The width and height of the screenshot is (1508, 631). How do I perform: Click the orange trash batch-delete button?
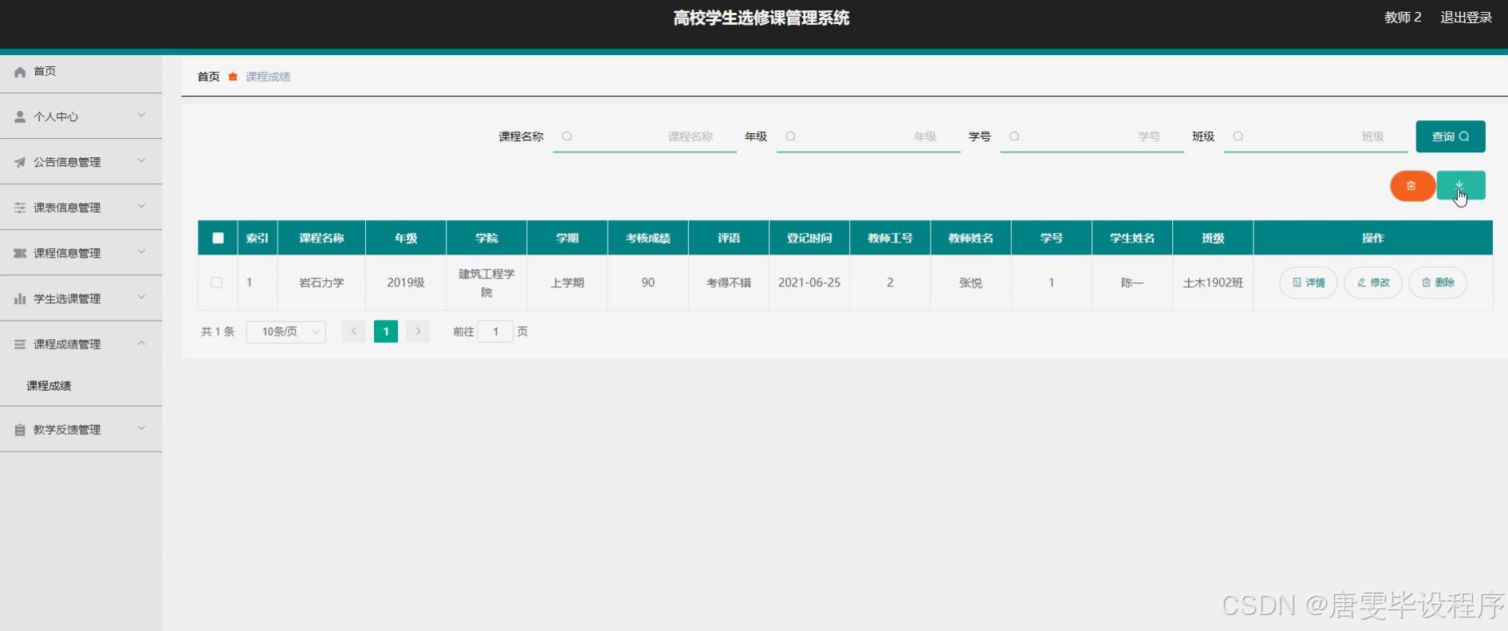[x=1412, y=186]
